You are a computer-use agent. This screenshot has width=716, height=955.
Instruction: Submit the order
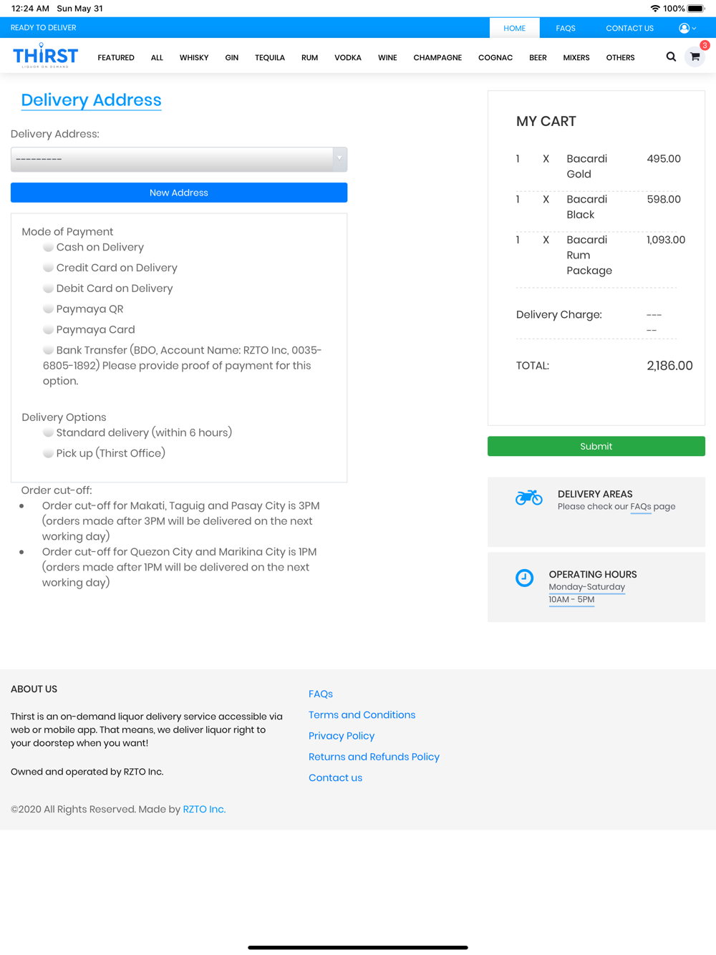coord(596,446)
